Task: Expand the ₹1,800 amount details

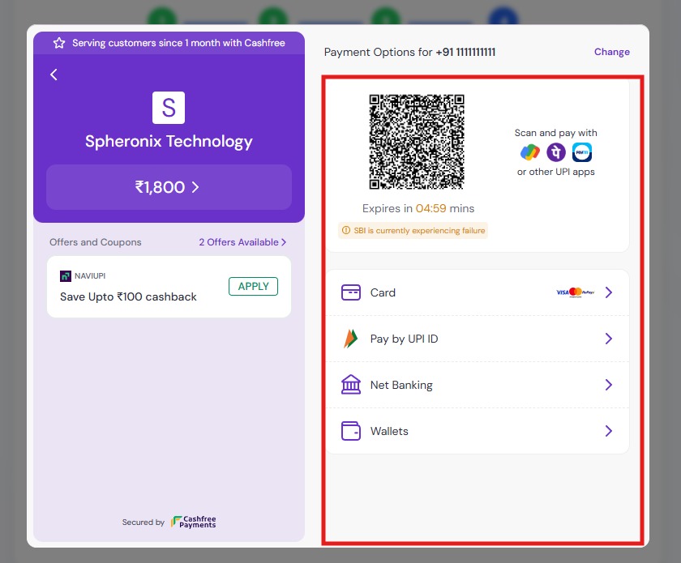Action: 169,187
